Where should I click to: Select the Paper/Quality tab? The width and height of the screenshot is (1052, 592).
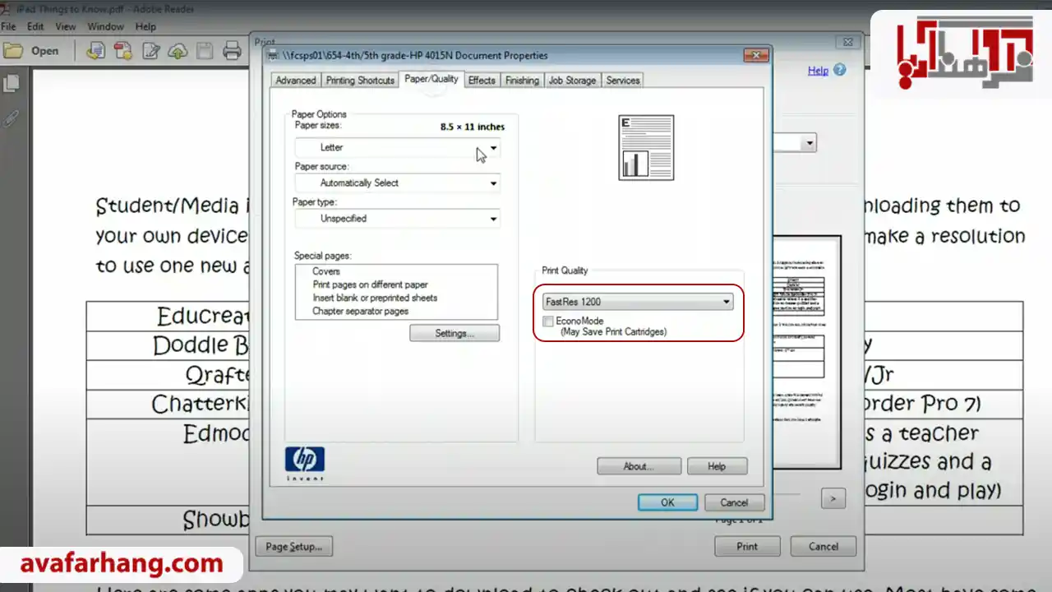tap(431, 79)
